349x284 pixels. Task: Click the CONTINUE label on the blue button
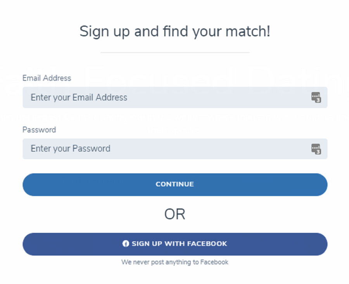(x=174, y=184)
